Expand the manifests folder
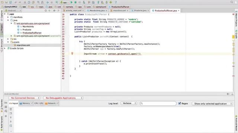Viewport: 238px width, 133px height. click(x=8, y=17)
